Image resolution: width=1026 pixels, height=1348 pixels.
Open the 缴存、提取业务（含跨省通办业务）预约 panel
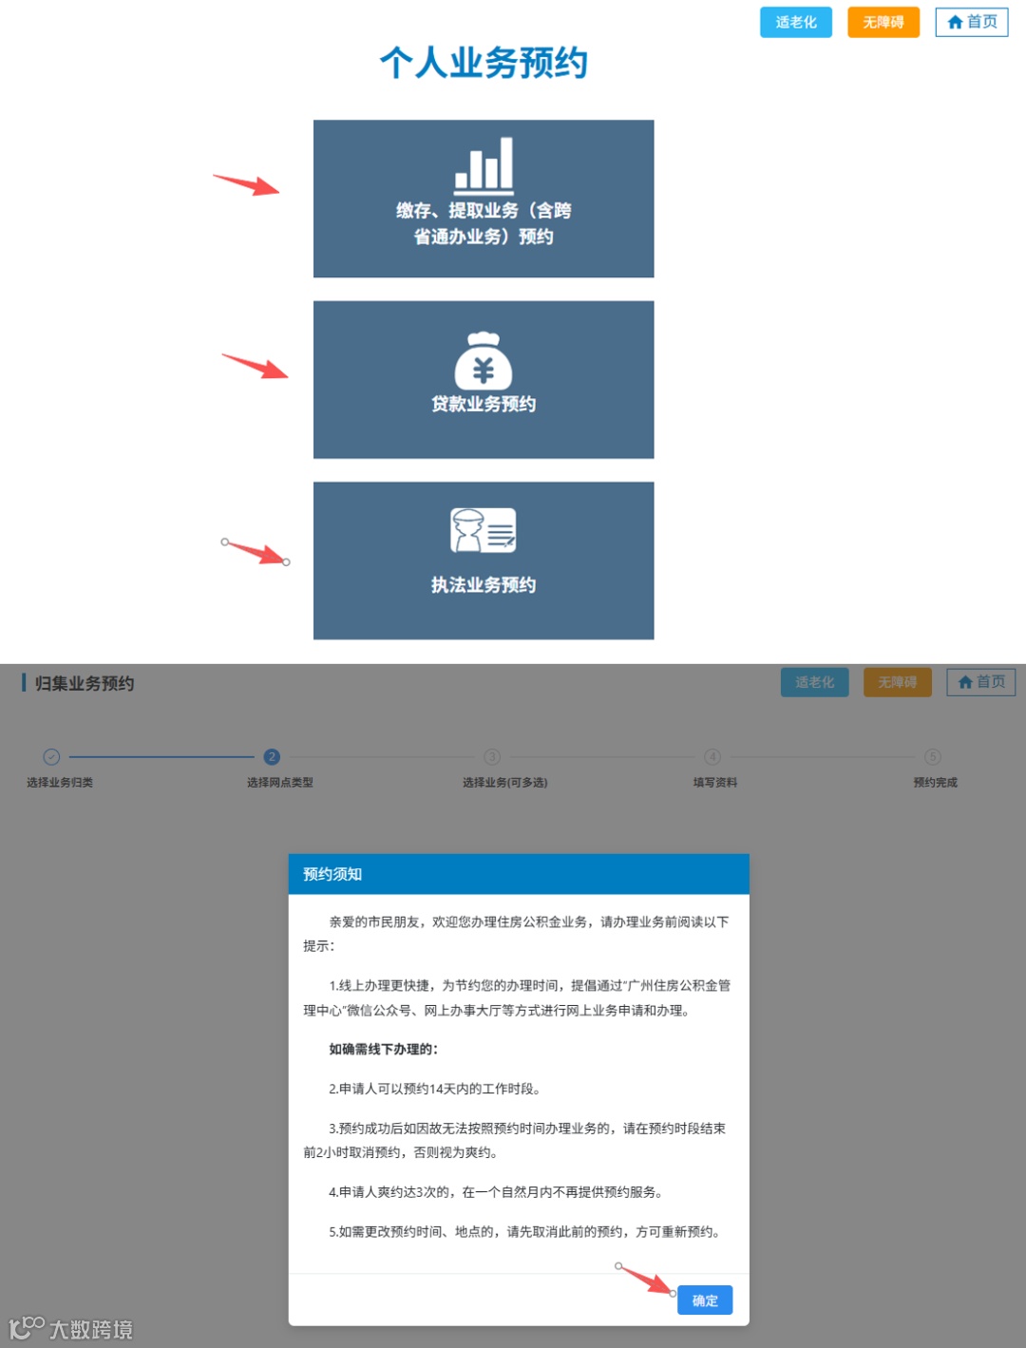pyautogui.click(x=483, y=198)
